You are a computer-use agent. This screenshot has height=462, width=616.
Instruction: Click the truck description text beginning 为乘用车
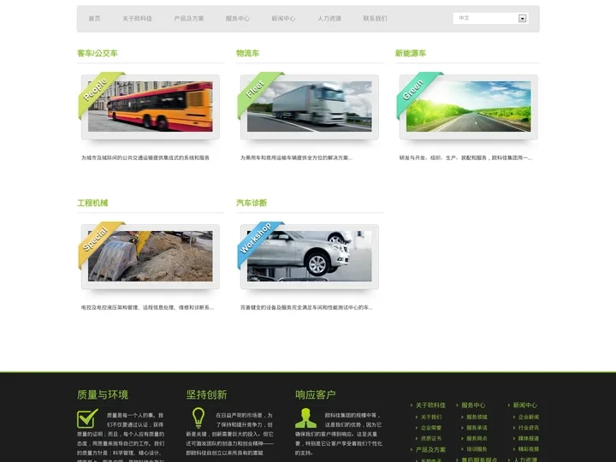click(x=296, y=157)
